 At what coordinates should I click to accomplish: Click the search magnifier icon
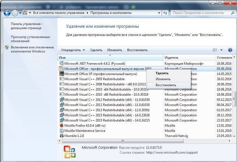pos(233,13)
